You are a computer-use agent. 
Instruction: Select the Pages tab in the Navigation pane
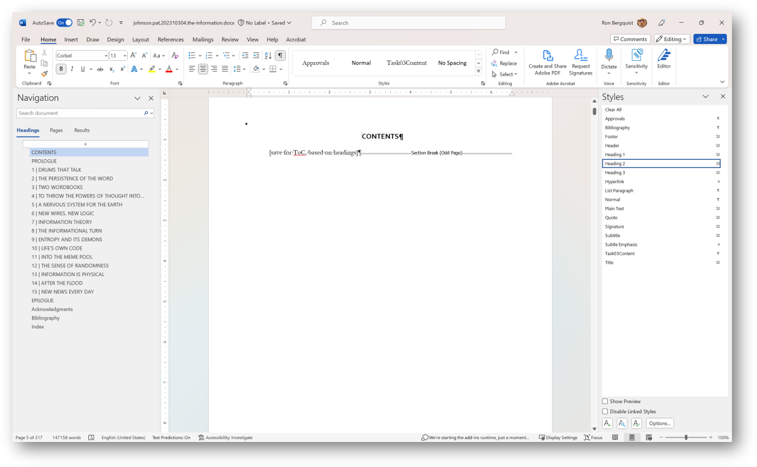(x=56, y=130)
